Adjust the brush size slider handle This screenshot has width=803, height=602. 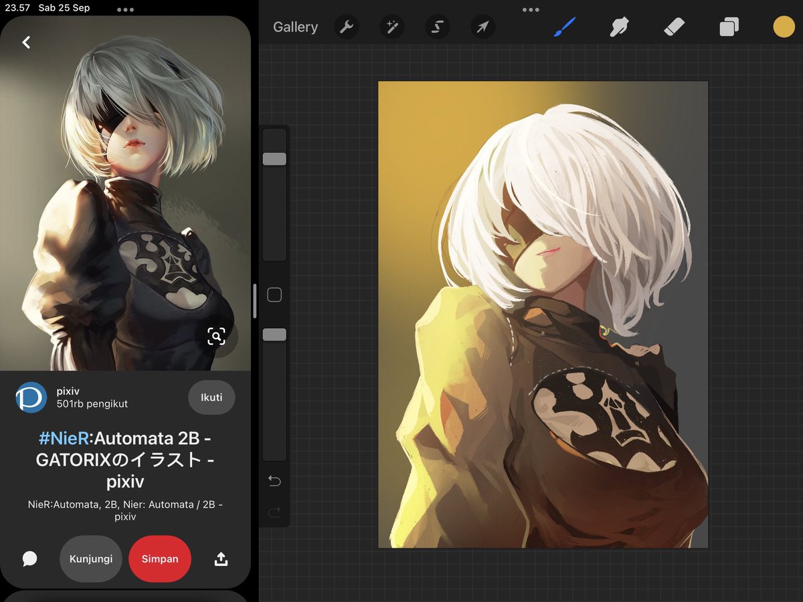pyautogui.click(x=274, y=159)
